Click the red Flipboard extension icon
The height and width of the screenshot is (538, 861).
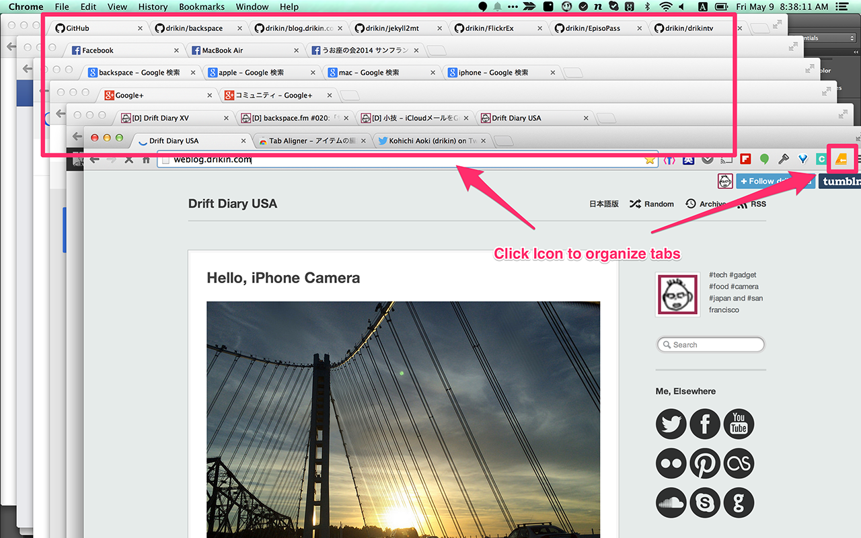[745, 159]
